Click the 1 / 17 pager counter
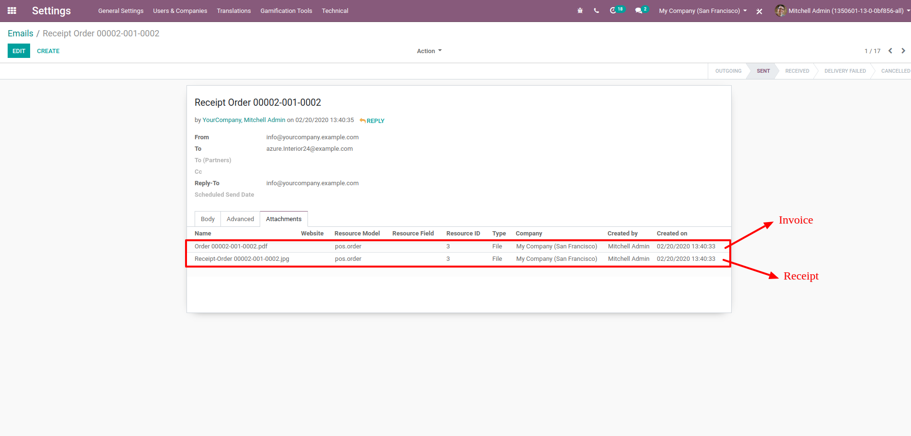This screenshot has width=911, height=436. point(872,51)
